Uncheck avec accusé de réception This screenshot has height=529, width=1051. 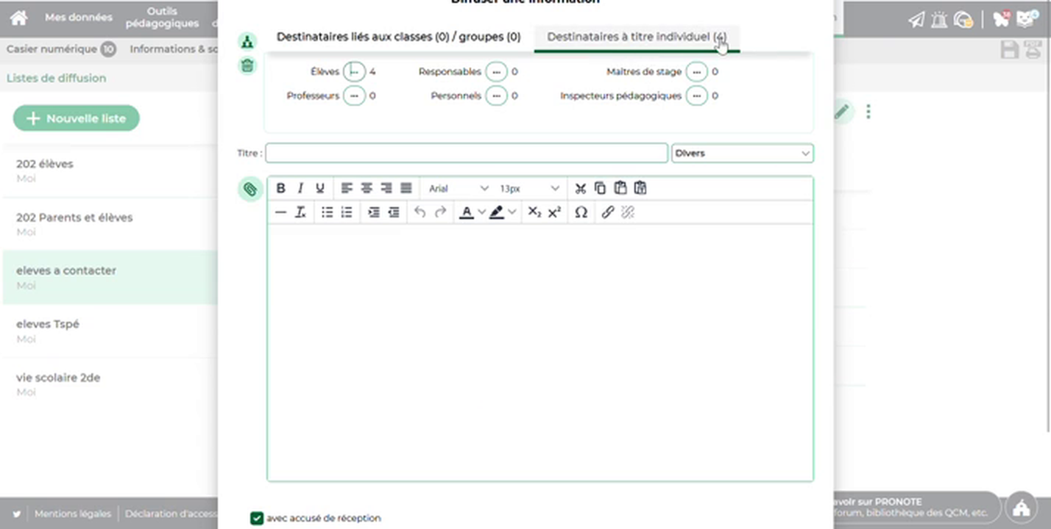[257, 518]
